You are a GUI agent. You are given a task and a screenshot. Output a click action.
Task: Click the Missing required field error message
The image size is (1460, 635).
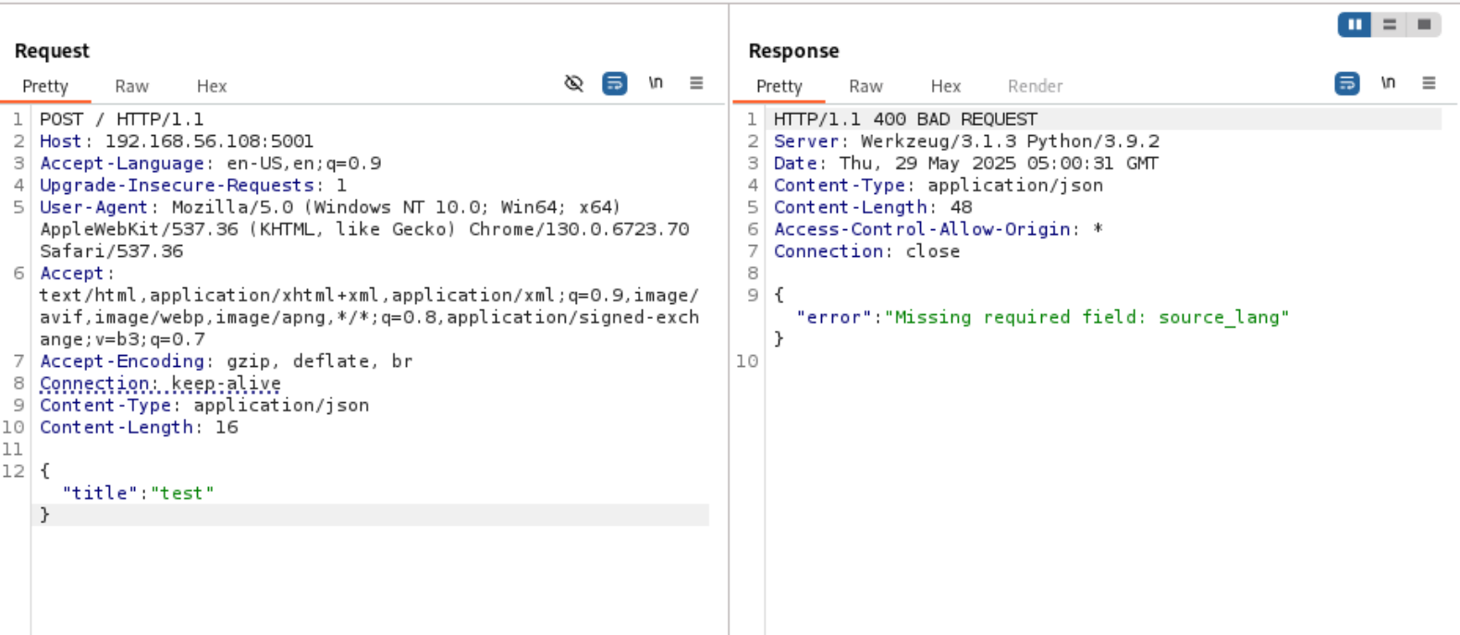click(x=1086, y=318)
